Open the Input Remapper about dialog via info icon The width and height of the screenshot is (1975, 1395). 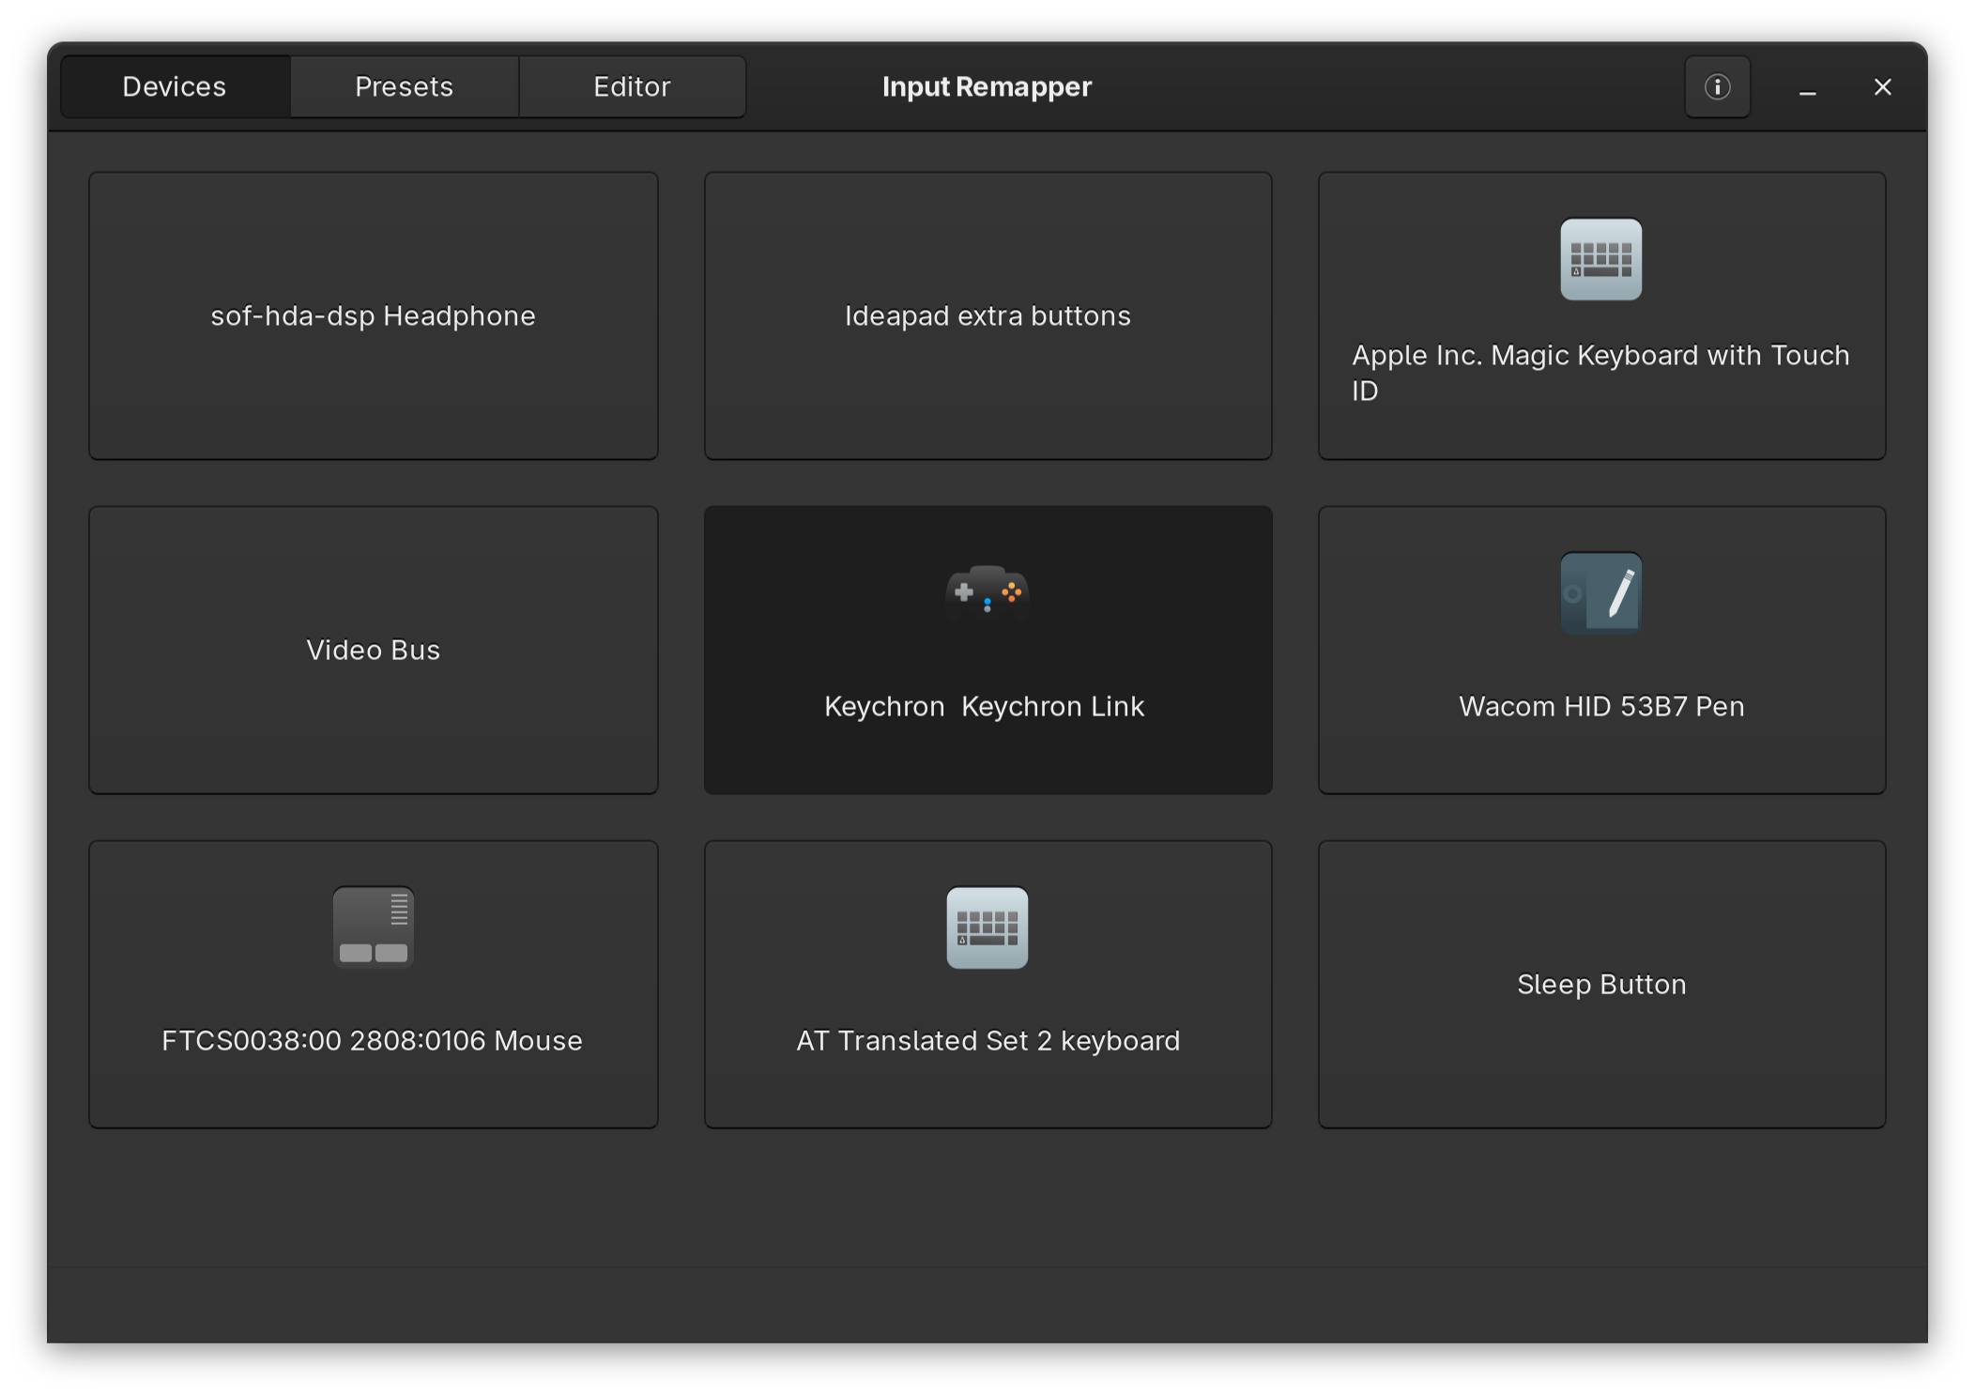pos(1717,86)
